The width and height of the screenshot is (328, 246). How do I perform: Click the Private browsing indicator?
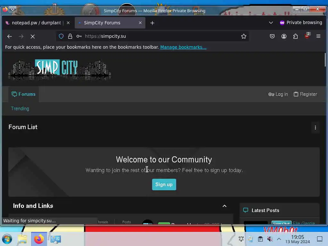(301, 23)
